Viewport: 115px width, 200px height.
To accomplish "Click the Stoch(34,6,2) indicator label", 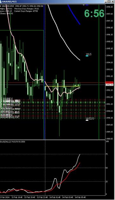I will tap(12, 142).
